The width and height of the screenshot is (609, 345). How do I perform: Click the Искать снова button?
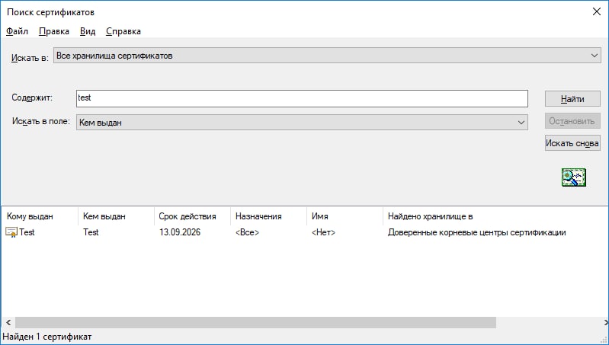572,143
